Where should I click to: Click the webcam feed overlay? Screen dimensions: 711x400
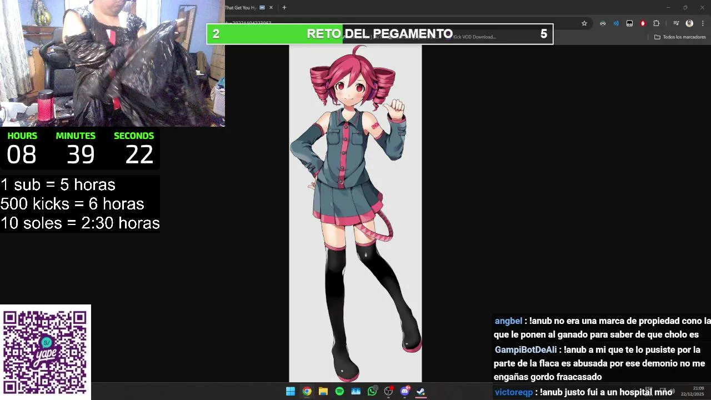click(112, 63)
